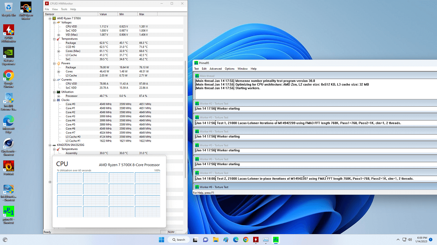Select the Google Chrome desktop shortcut
Screen dimensions: 437x245
pos(8,79)
